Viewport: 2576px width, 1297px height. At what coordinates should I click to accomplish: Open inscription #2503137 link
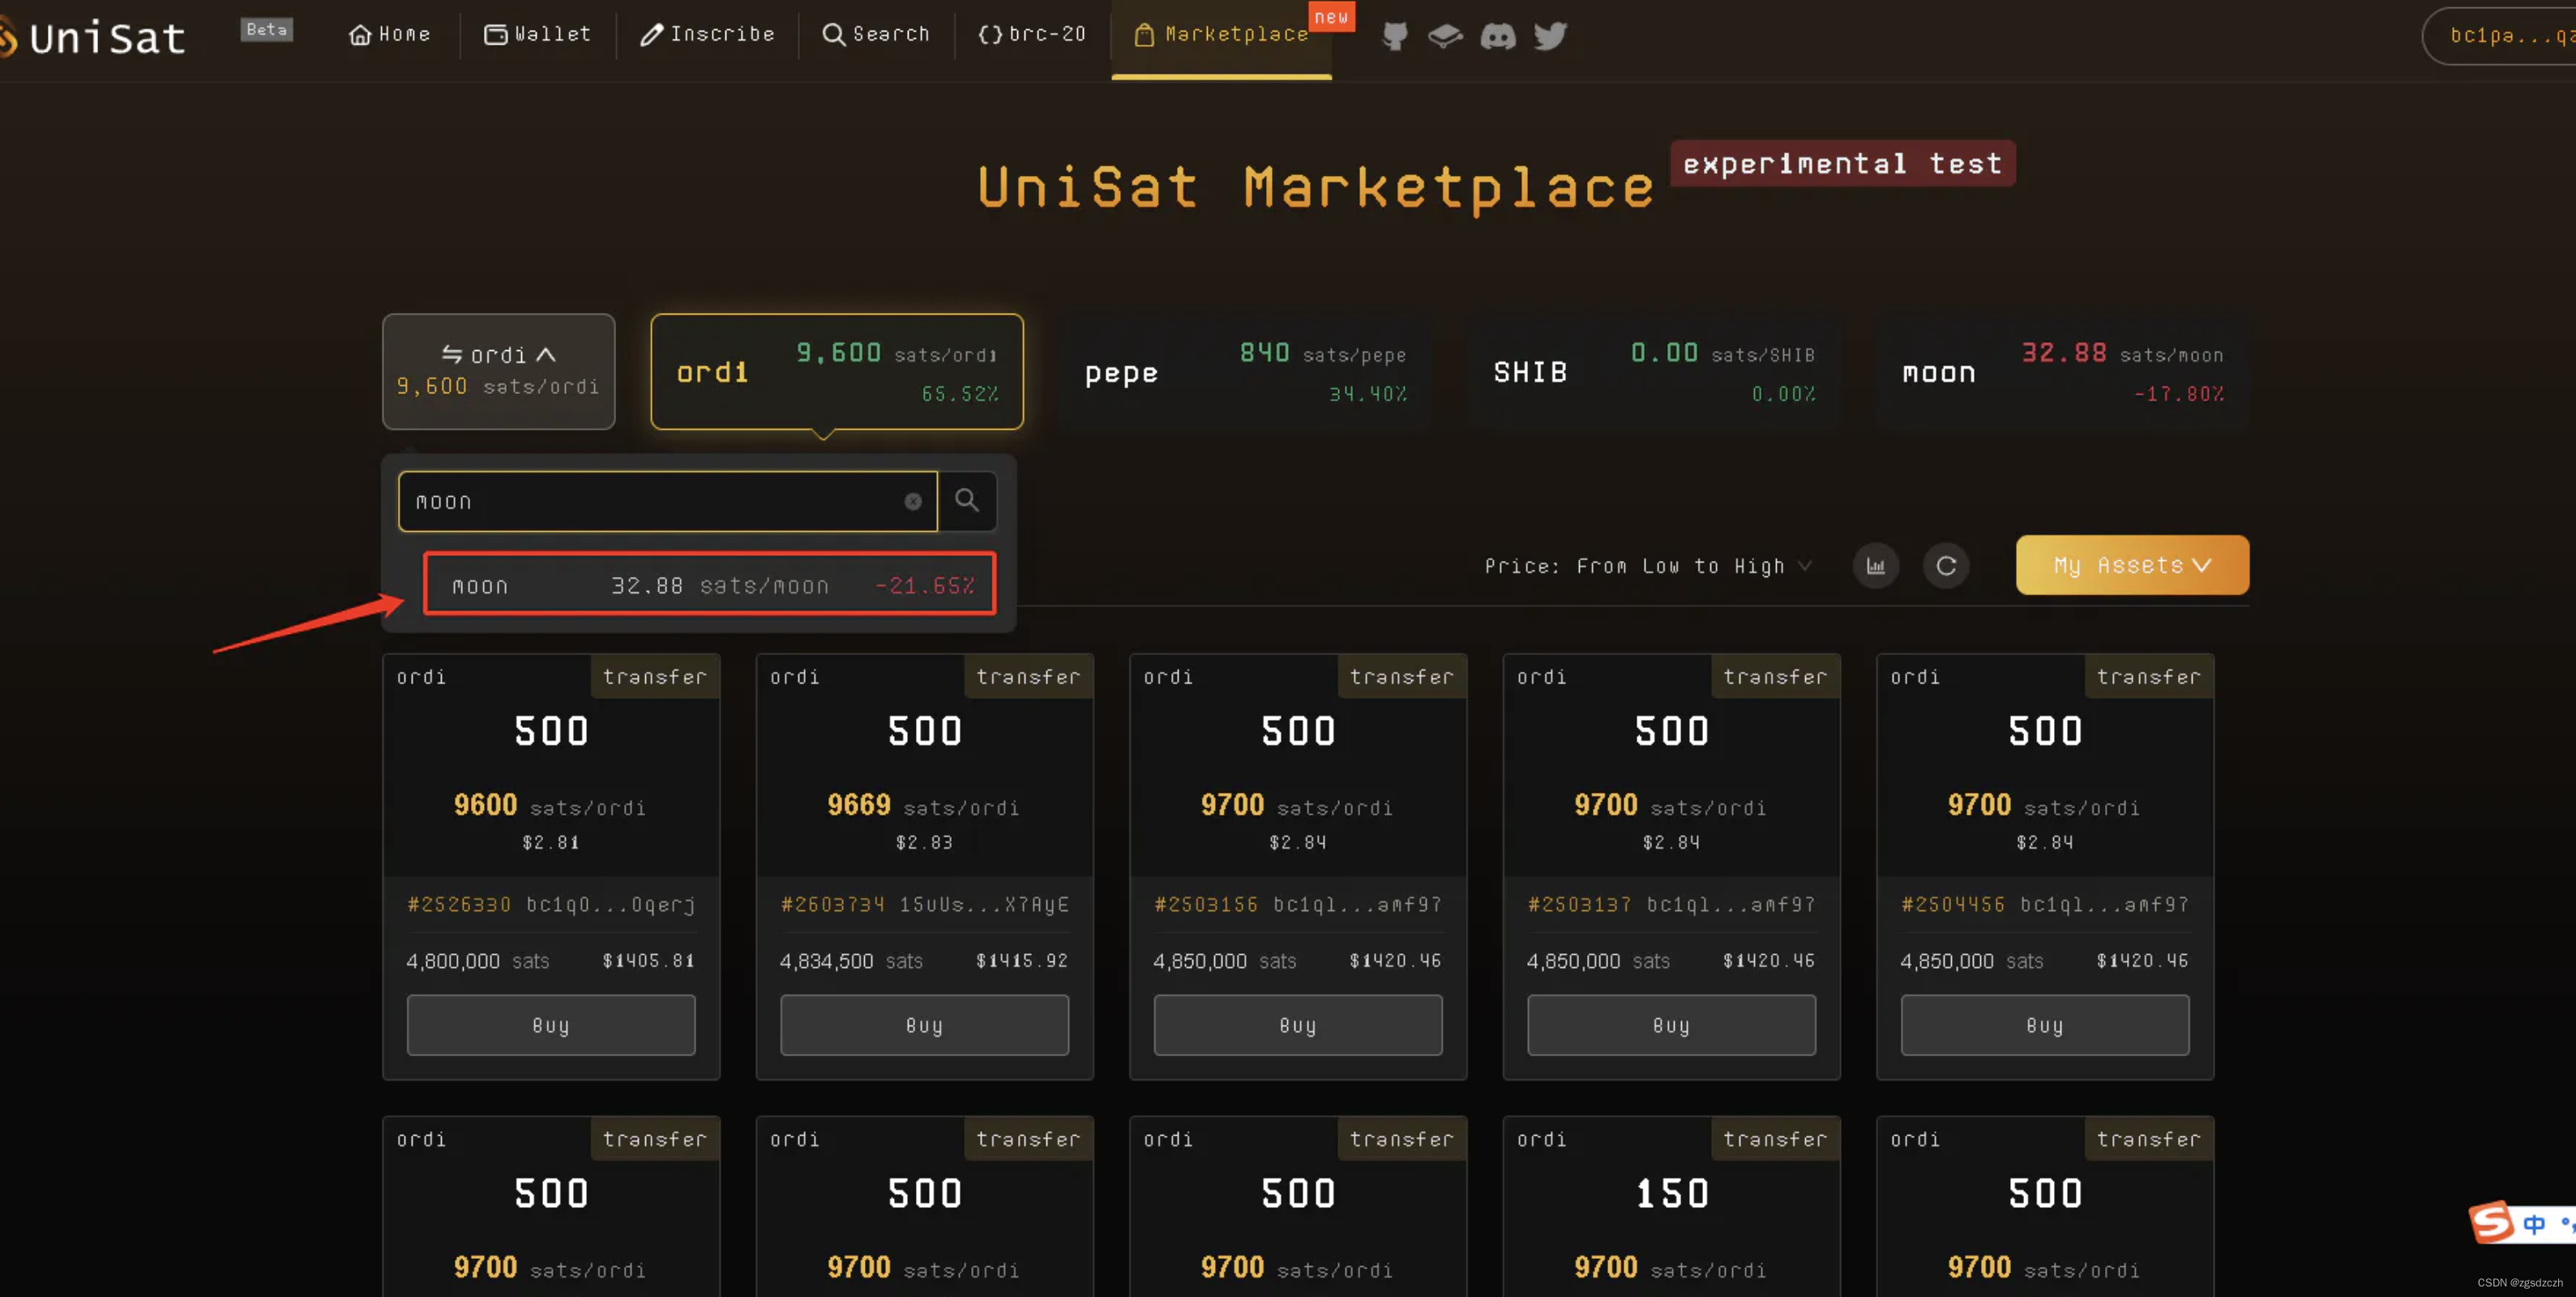point(1579,904)
